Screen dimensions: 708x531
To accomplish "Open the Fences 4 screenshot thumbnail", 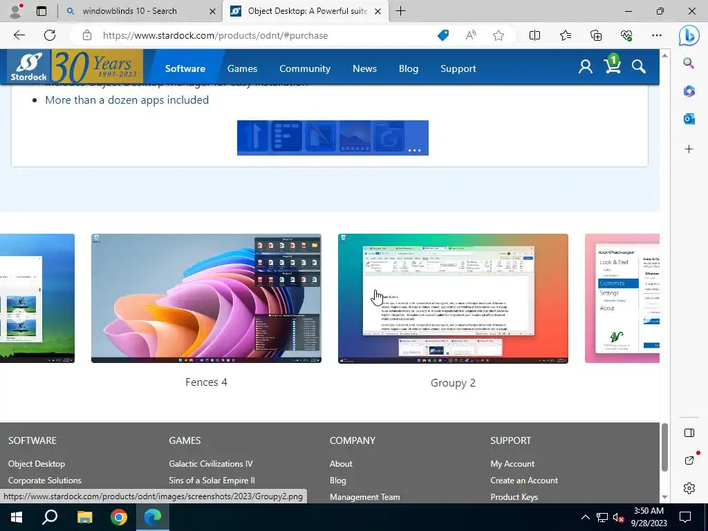I will click(206, 299).
